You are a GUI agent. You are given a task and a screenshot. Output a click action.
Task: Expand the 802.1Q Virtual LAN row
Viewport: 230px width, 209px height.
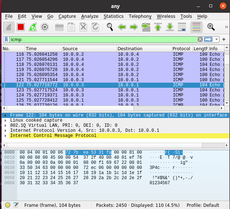pos(5,125)
